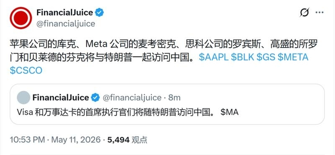This screenshot has height=155, width=335.
Task: Click the $MA cashtag in the quoted tweet
Action: point(229,112)
